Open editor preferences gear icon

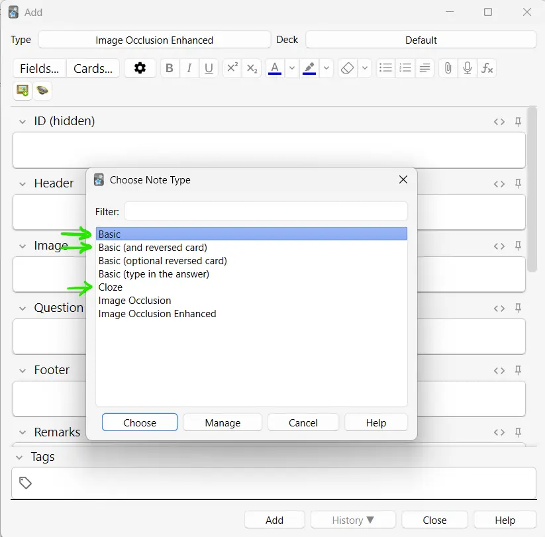pos(140,68)
